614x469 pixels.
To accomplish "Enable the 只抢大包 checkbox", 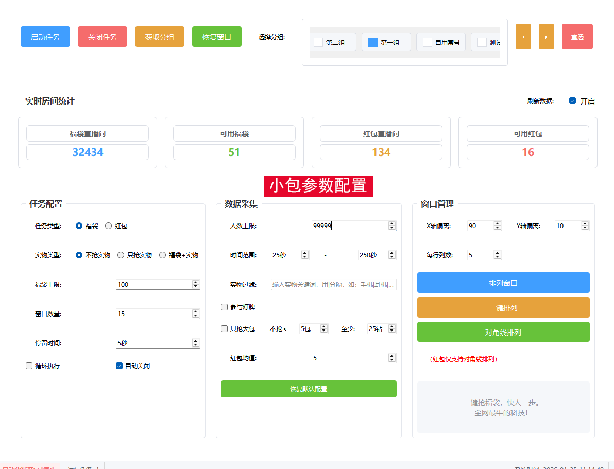I will (225, 329).
